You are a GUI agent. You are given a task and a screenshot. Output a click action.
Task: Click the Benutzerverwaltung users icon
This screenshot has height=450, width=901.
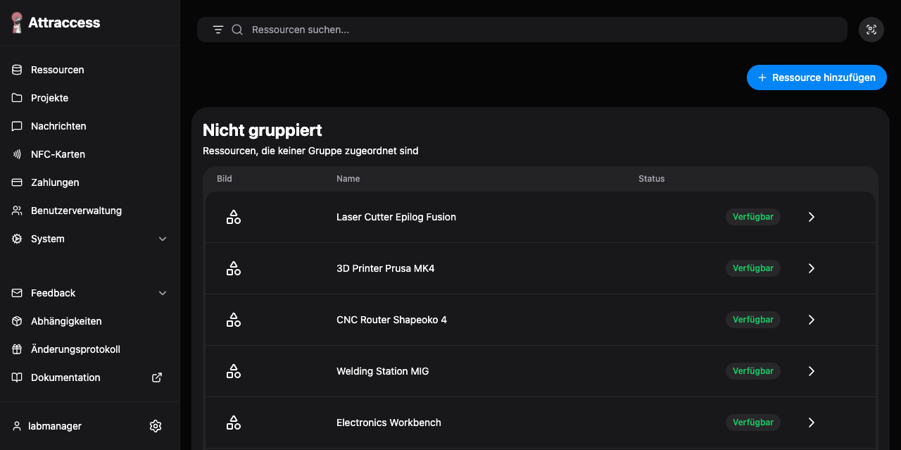pos(17,211)
